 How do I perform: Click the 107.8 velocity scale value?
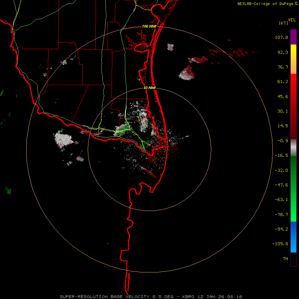[281, 37]
